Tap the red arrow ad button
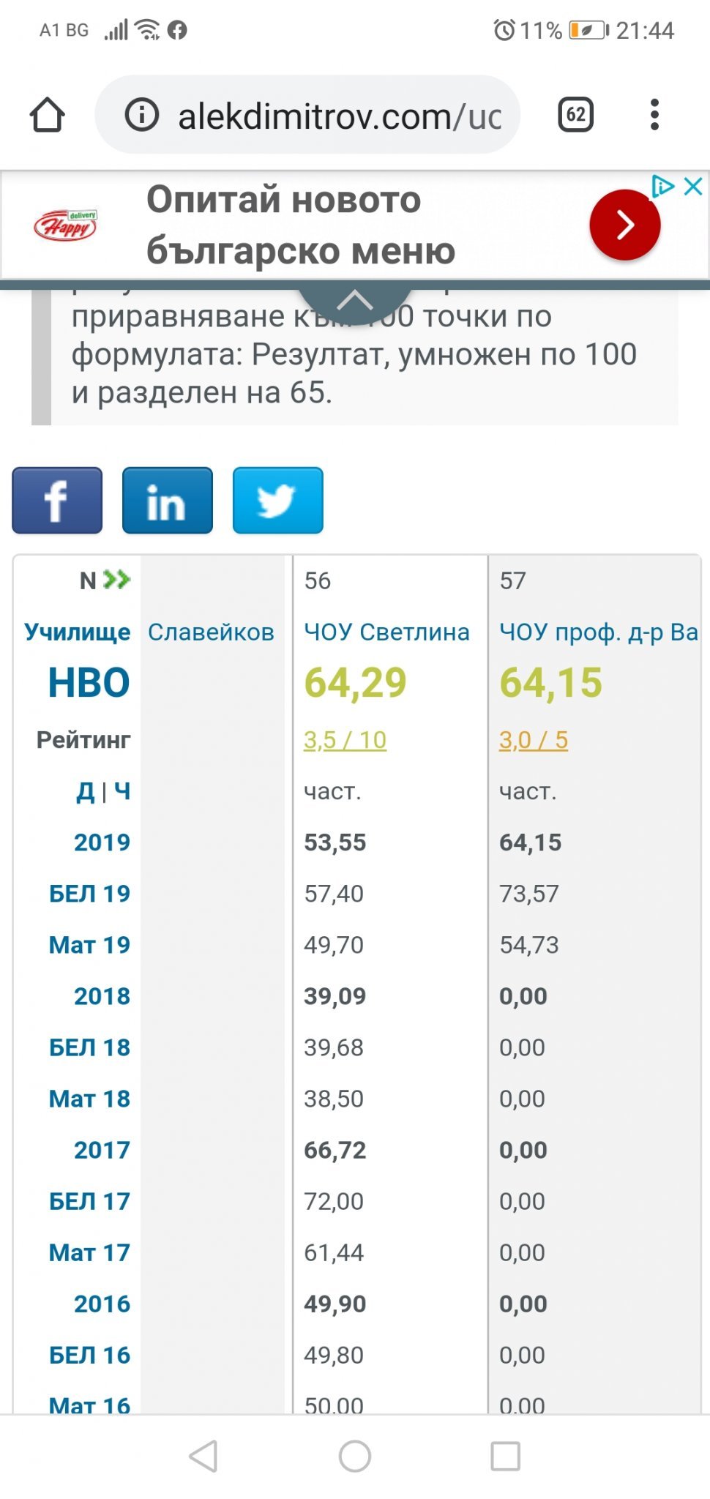 coord(624,225)
